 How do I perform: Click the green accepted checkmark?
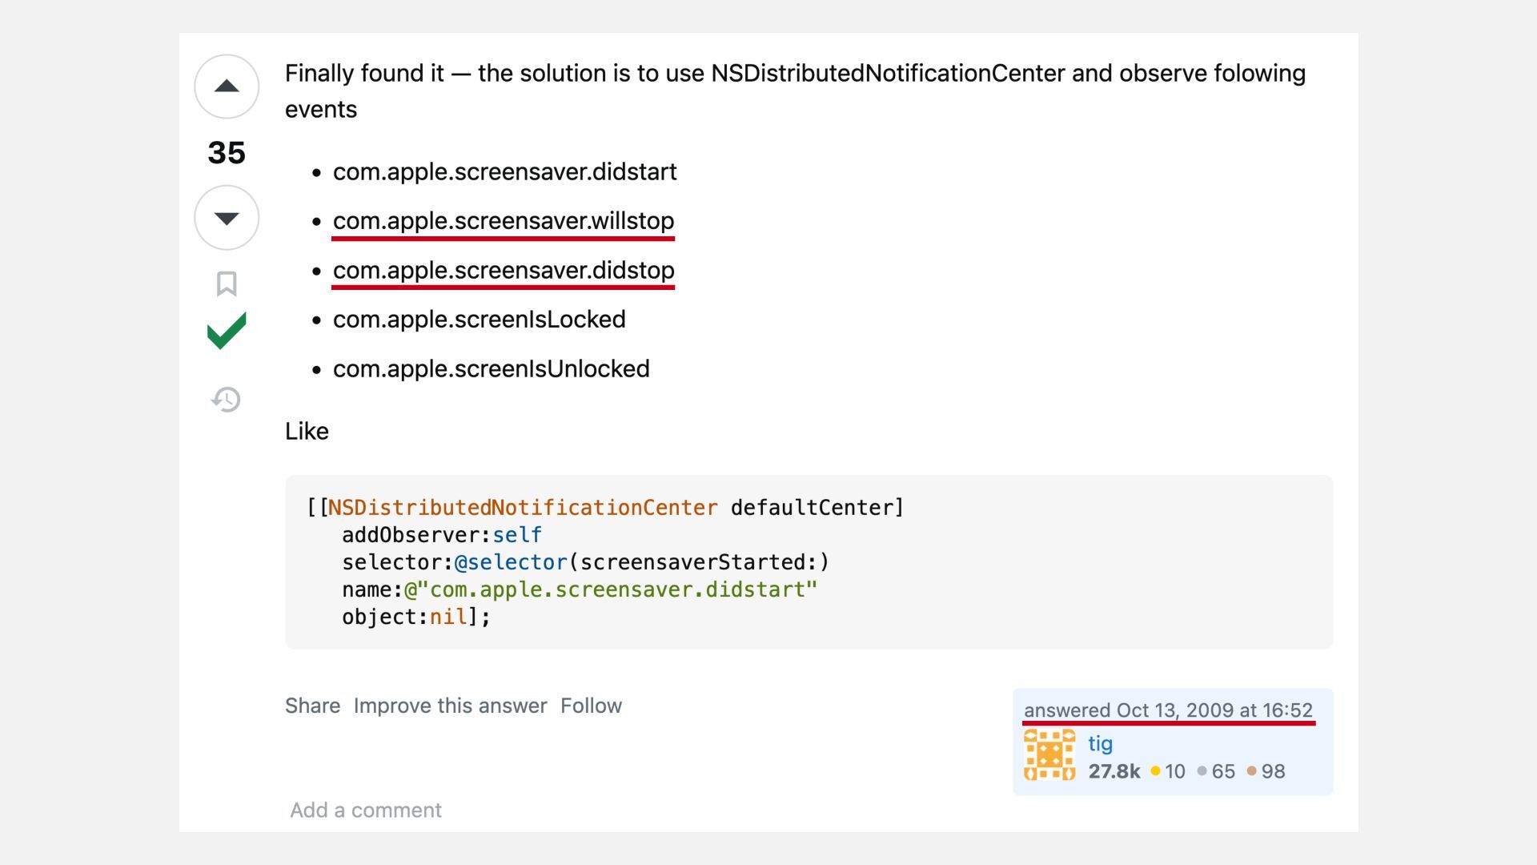pos(227,331)
